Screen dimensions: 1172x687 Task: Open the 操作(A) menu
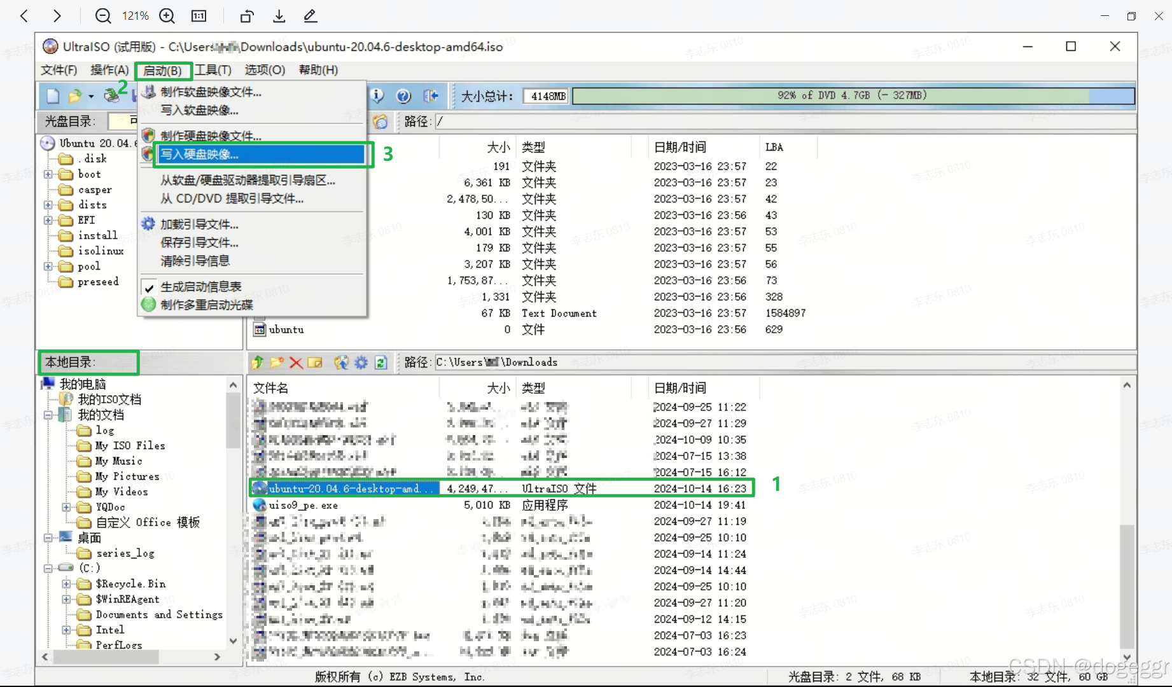109,70
